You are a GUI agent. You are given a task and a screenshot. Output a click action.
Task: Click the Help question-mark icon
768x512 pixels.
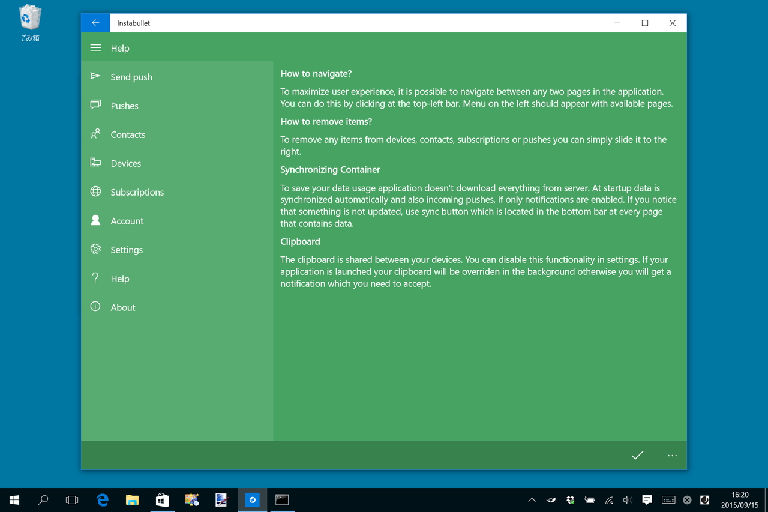click(95, 278)
